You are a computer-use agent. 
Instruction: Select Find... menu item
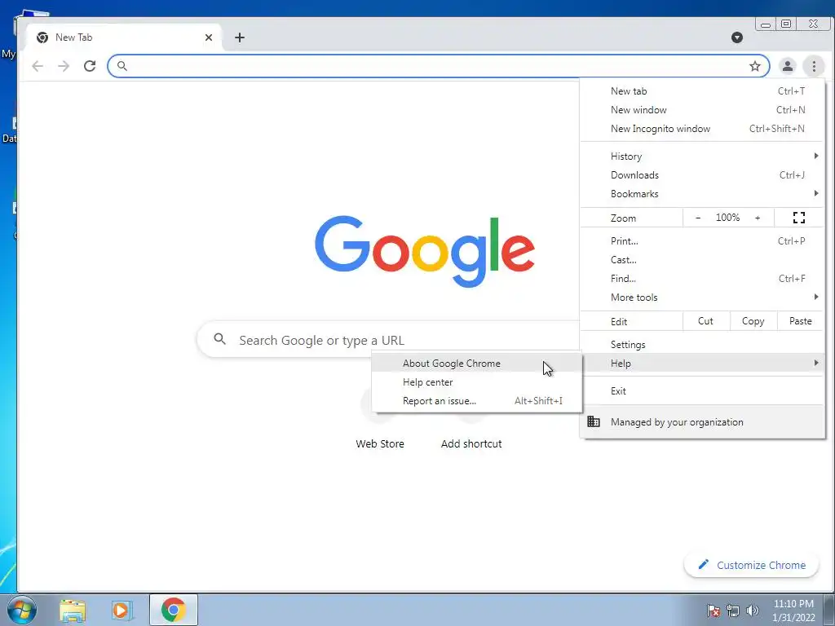click(702, 279)
